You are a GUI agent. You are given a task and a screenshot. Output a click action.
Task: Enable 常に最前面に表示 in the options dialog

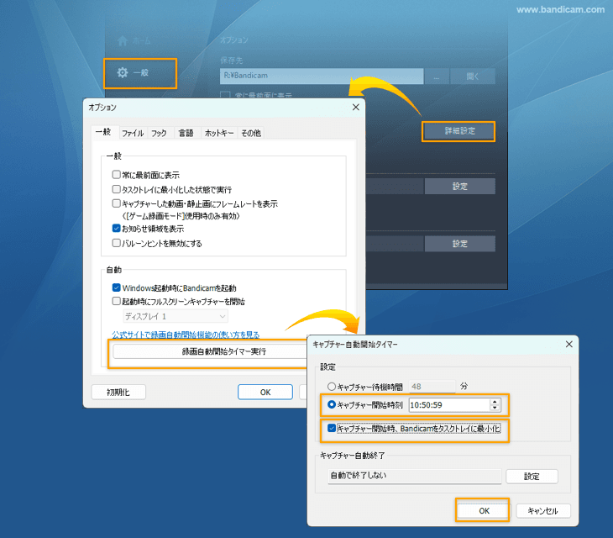click(x=117, y=175)
